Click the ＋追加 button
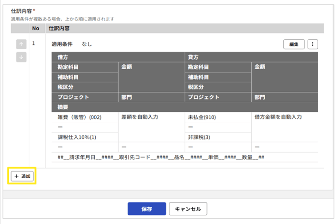Viewport: 335px width, 224px height. tap(22, 176)
